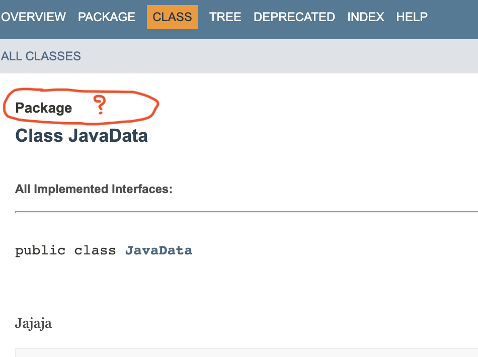Screen dimensions: 478x357
Task: Click the Jajaja description text
Action: click(x=33, y=323)
